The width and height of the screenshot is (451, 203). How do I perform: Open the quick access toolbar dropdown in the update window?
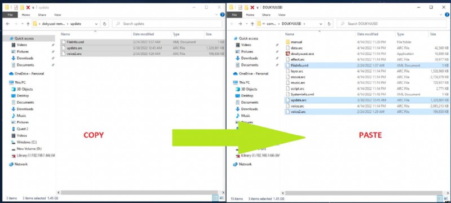coord(33,7)
